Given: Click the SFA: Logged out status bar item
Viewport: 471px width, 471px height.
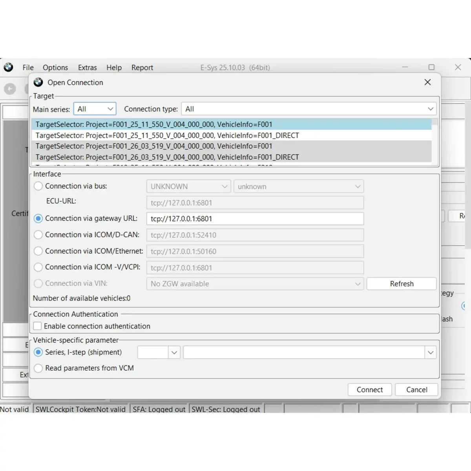Looking at the screenshot, I should [x=159, y=409].
